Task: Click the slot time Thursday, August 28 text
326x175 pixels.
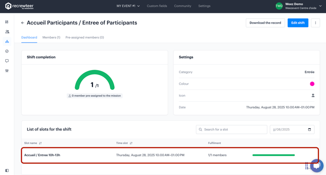Action: pos(150,155)
